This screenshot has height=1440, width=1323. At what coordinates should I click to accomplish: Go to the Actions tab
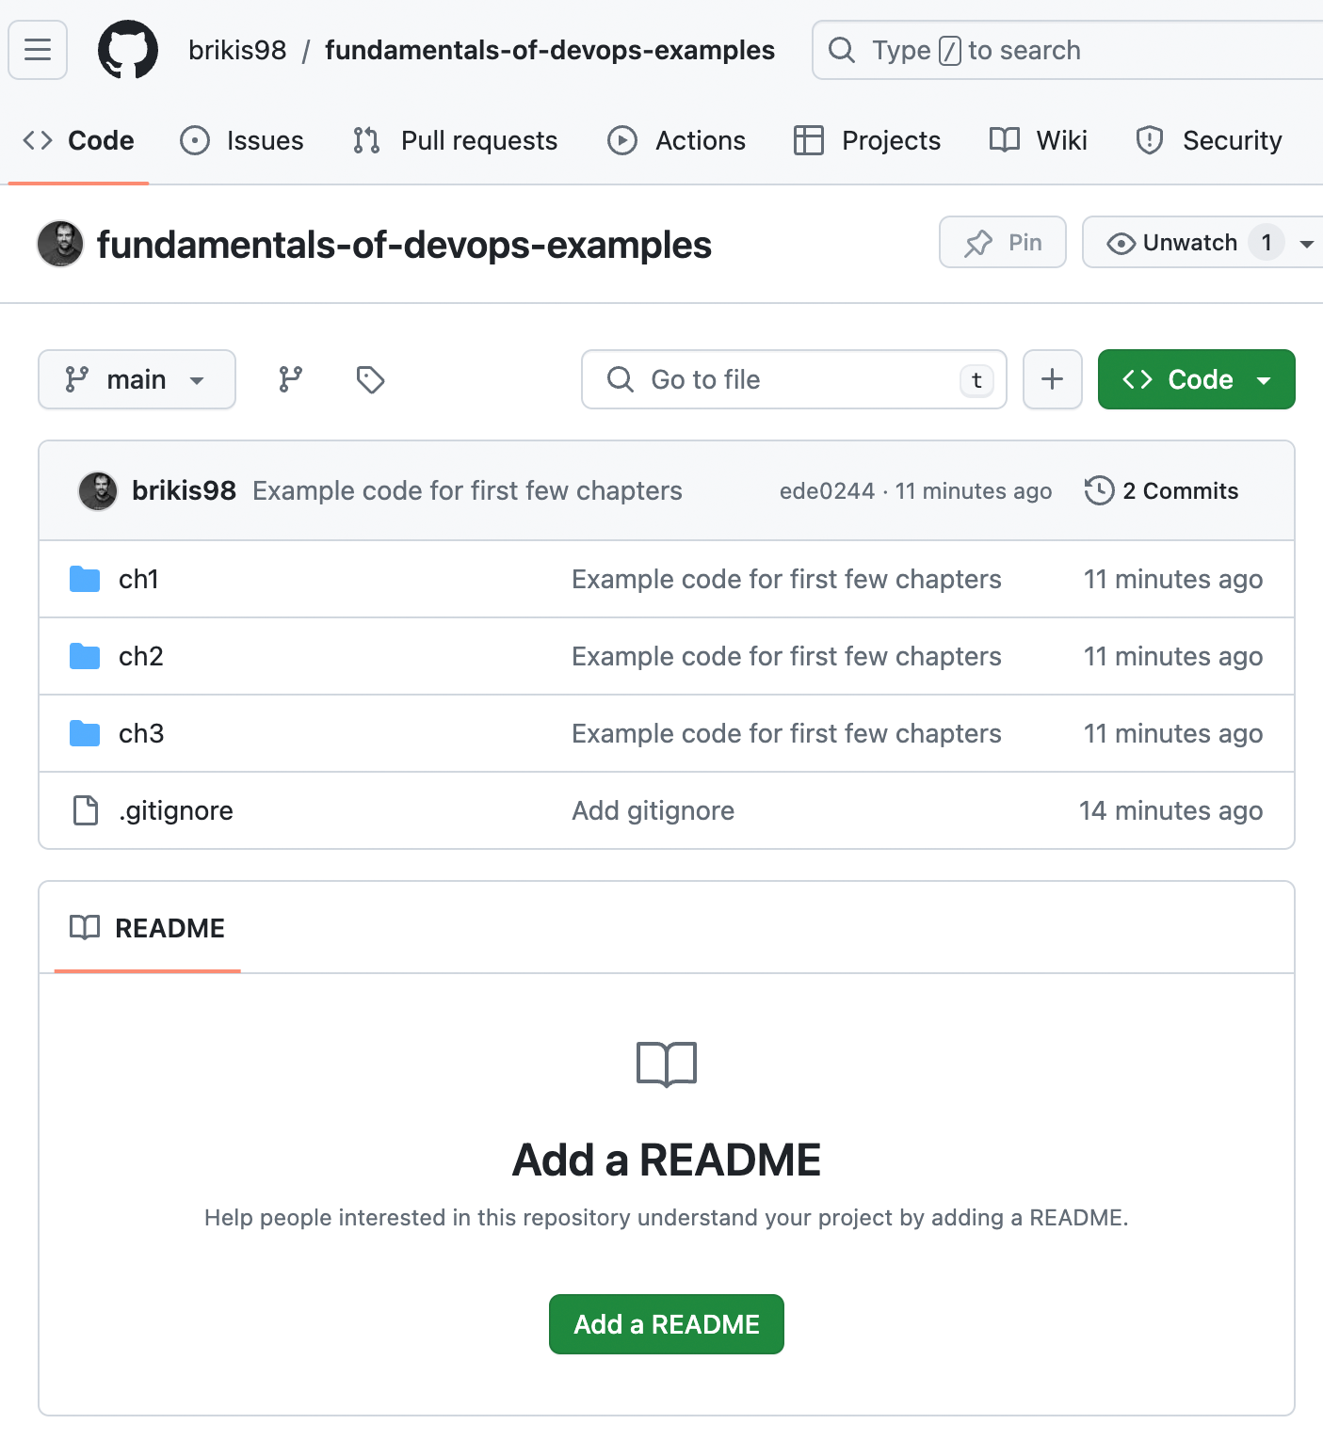(x=676, y=140)
